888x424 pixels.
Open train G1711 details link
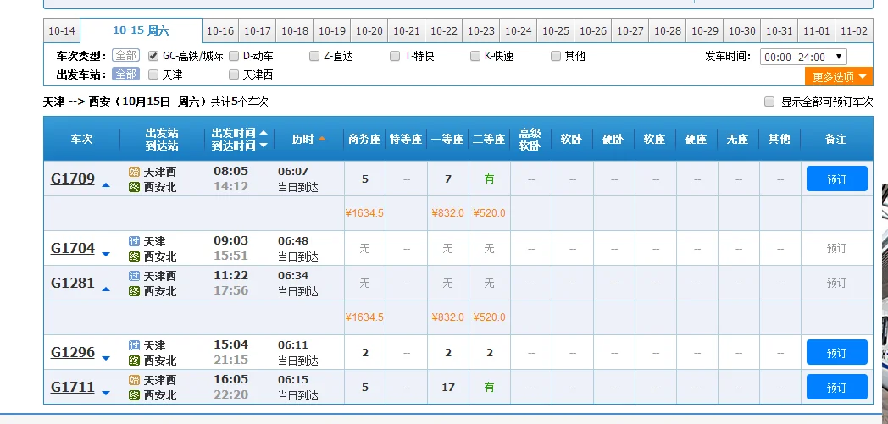73,388
